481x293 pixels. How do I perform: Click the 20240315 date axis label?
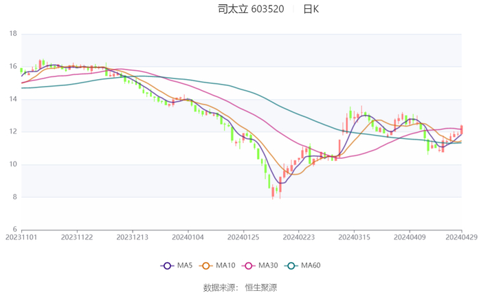(353, 237)
